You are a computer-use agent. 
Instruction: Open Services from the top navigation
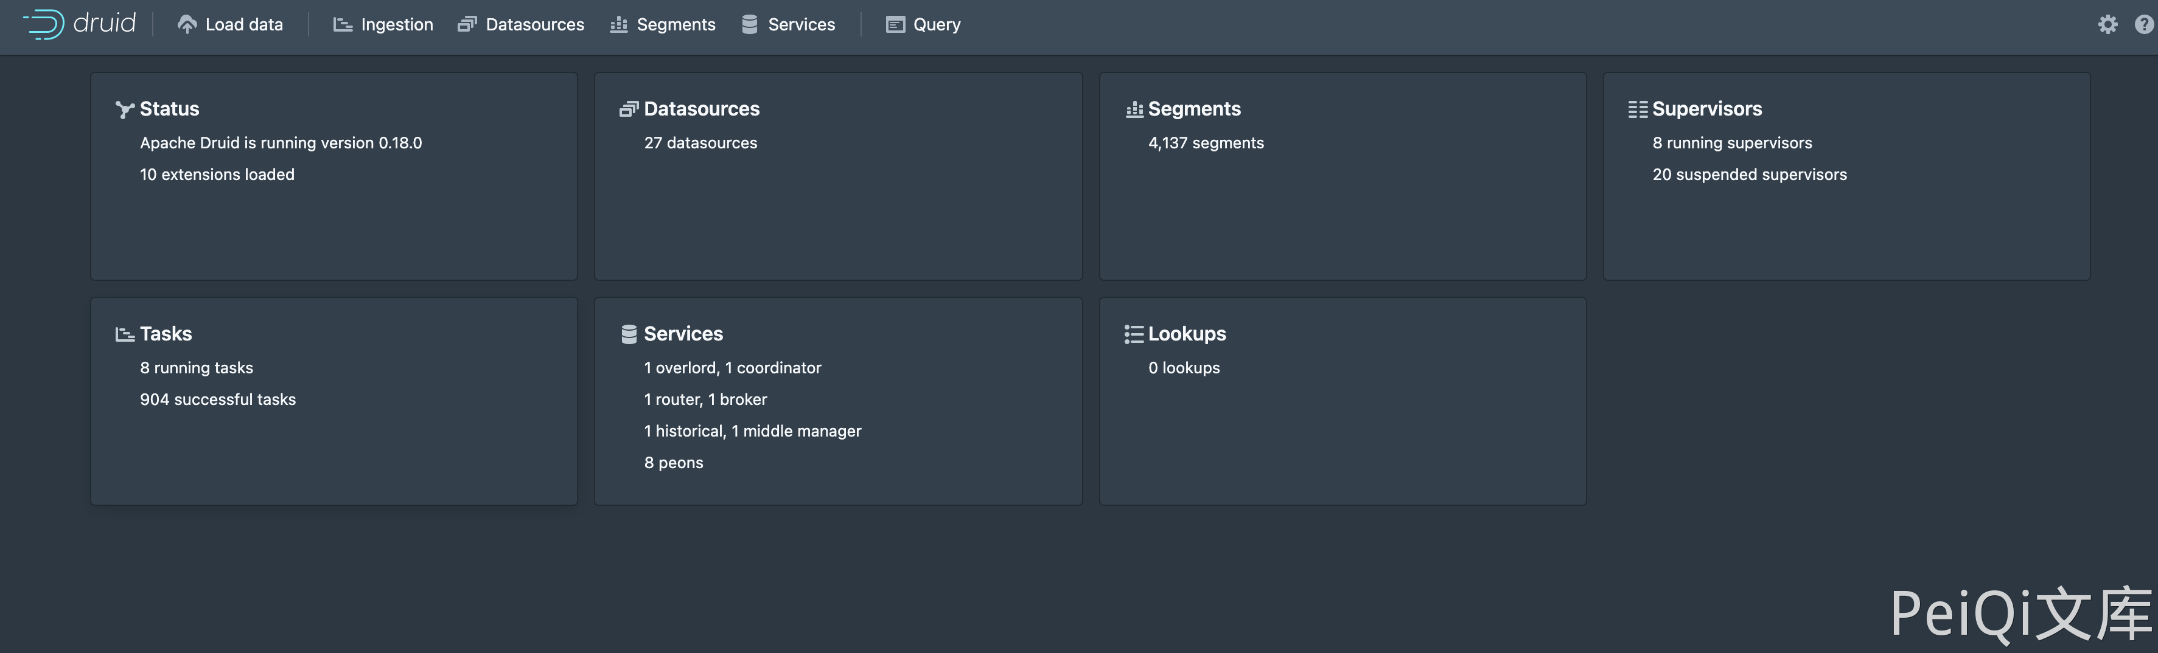coord(788,24)
